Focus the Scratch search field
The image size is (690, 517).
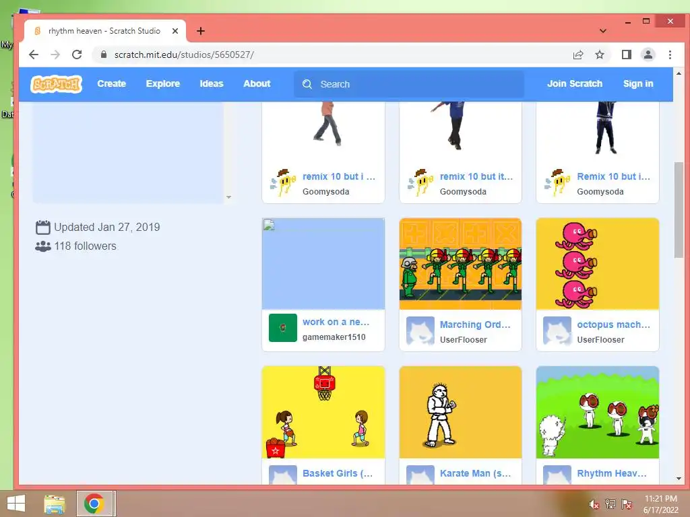[409, 84]
